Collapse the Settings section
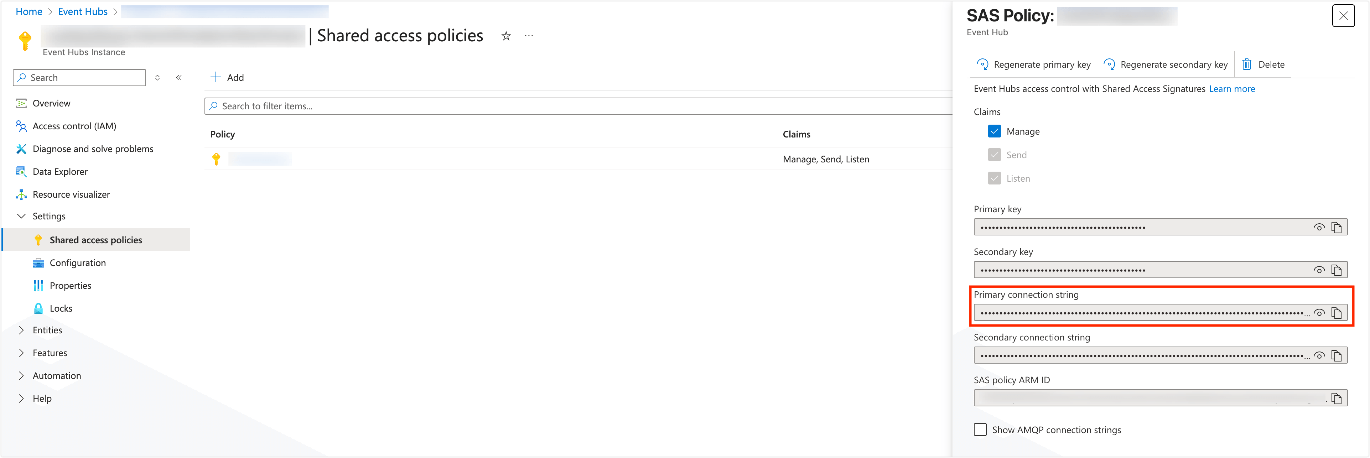Image resolution: width=1370 pixels, height=458 pixels. pyautogui.click(x=21, y=217)
